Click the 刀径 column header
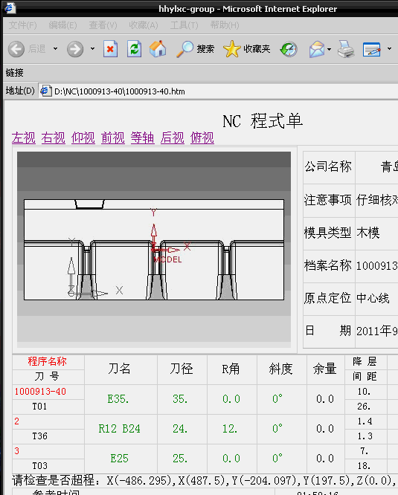This screenshot has width=398, height=495. 182,369
